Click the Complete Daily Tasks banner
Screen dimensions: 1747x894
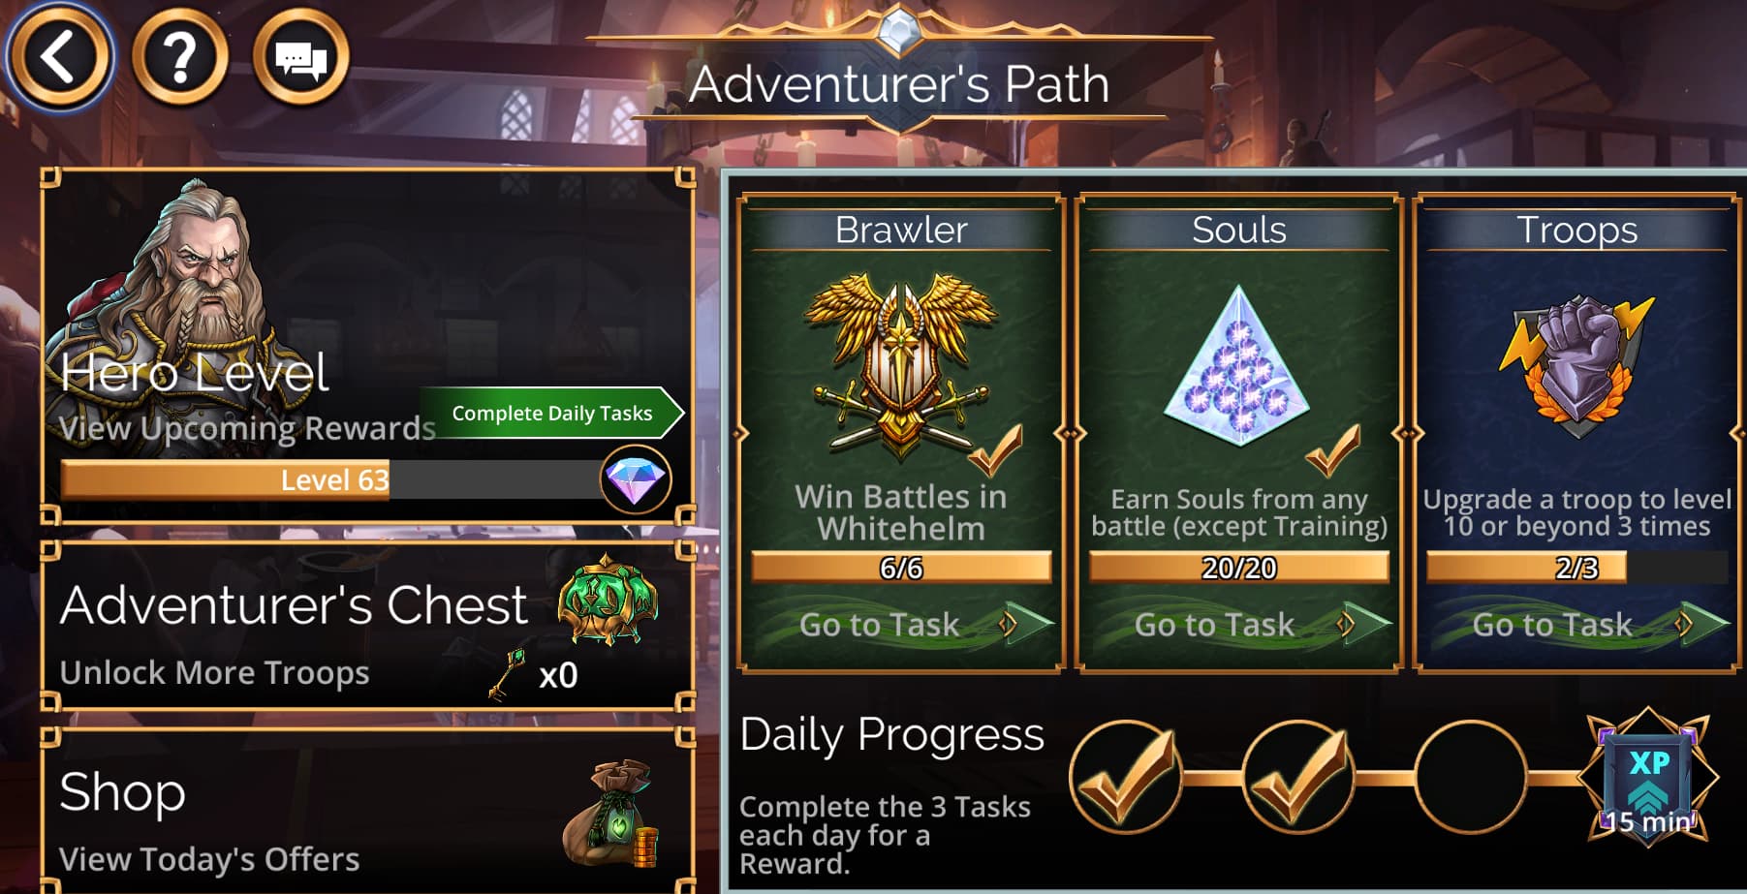[552, 413]
